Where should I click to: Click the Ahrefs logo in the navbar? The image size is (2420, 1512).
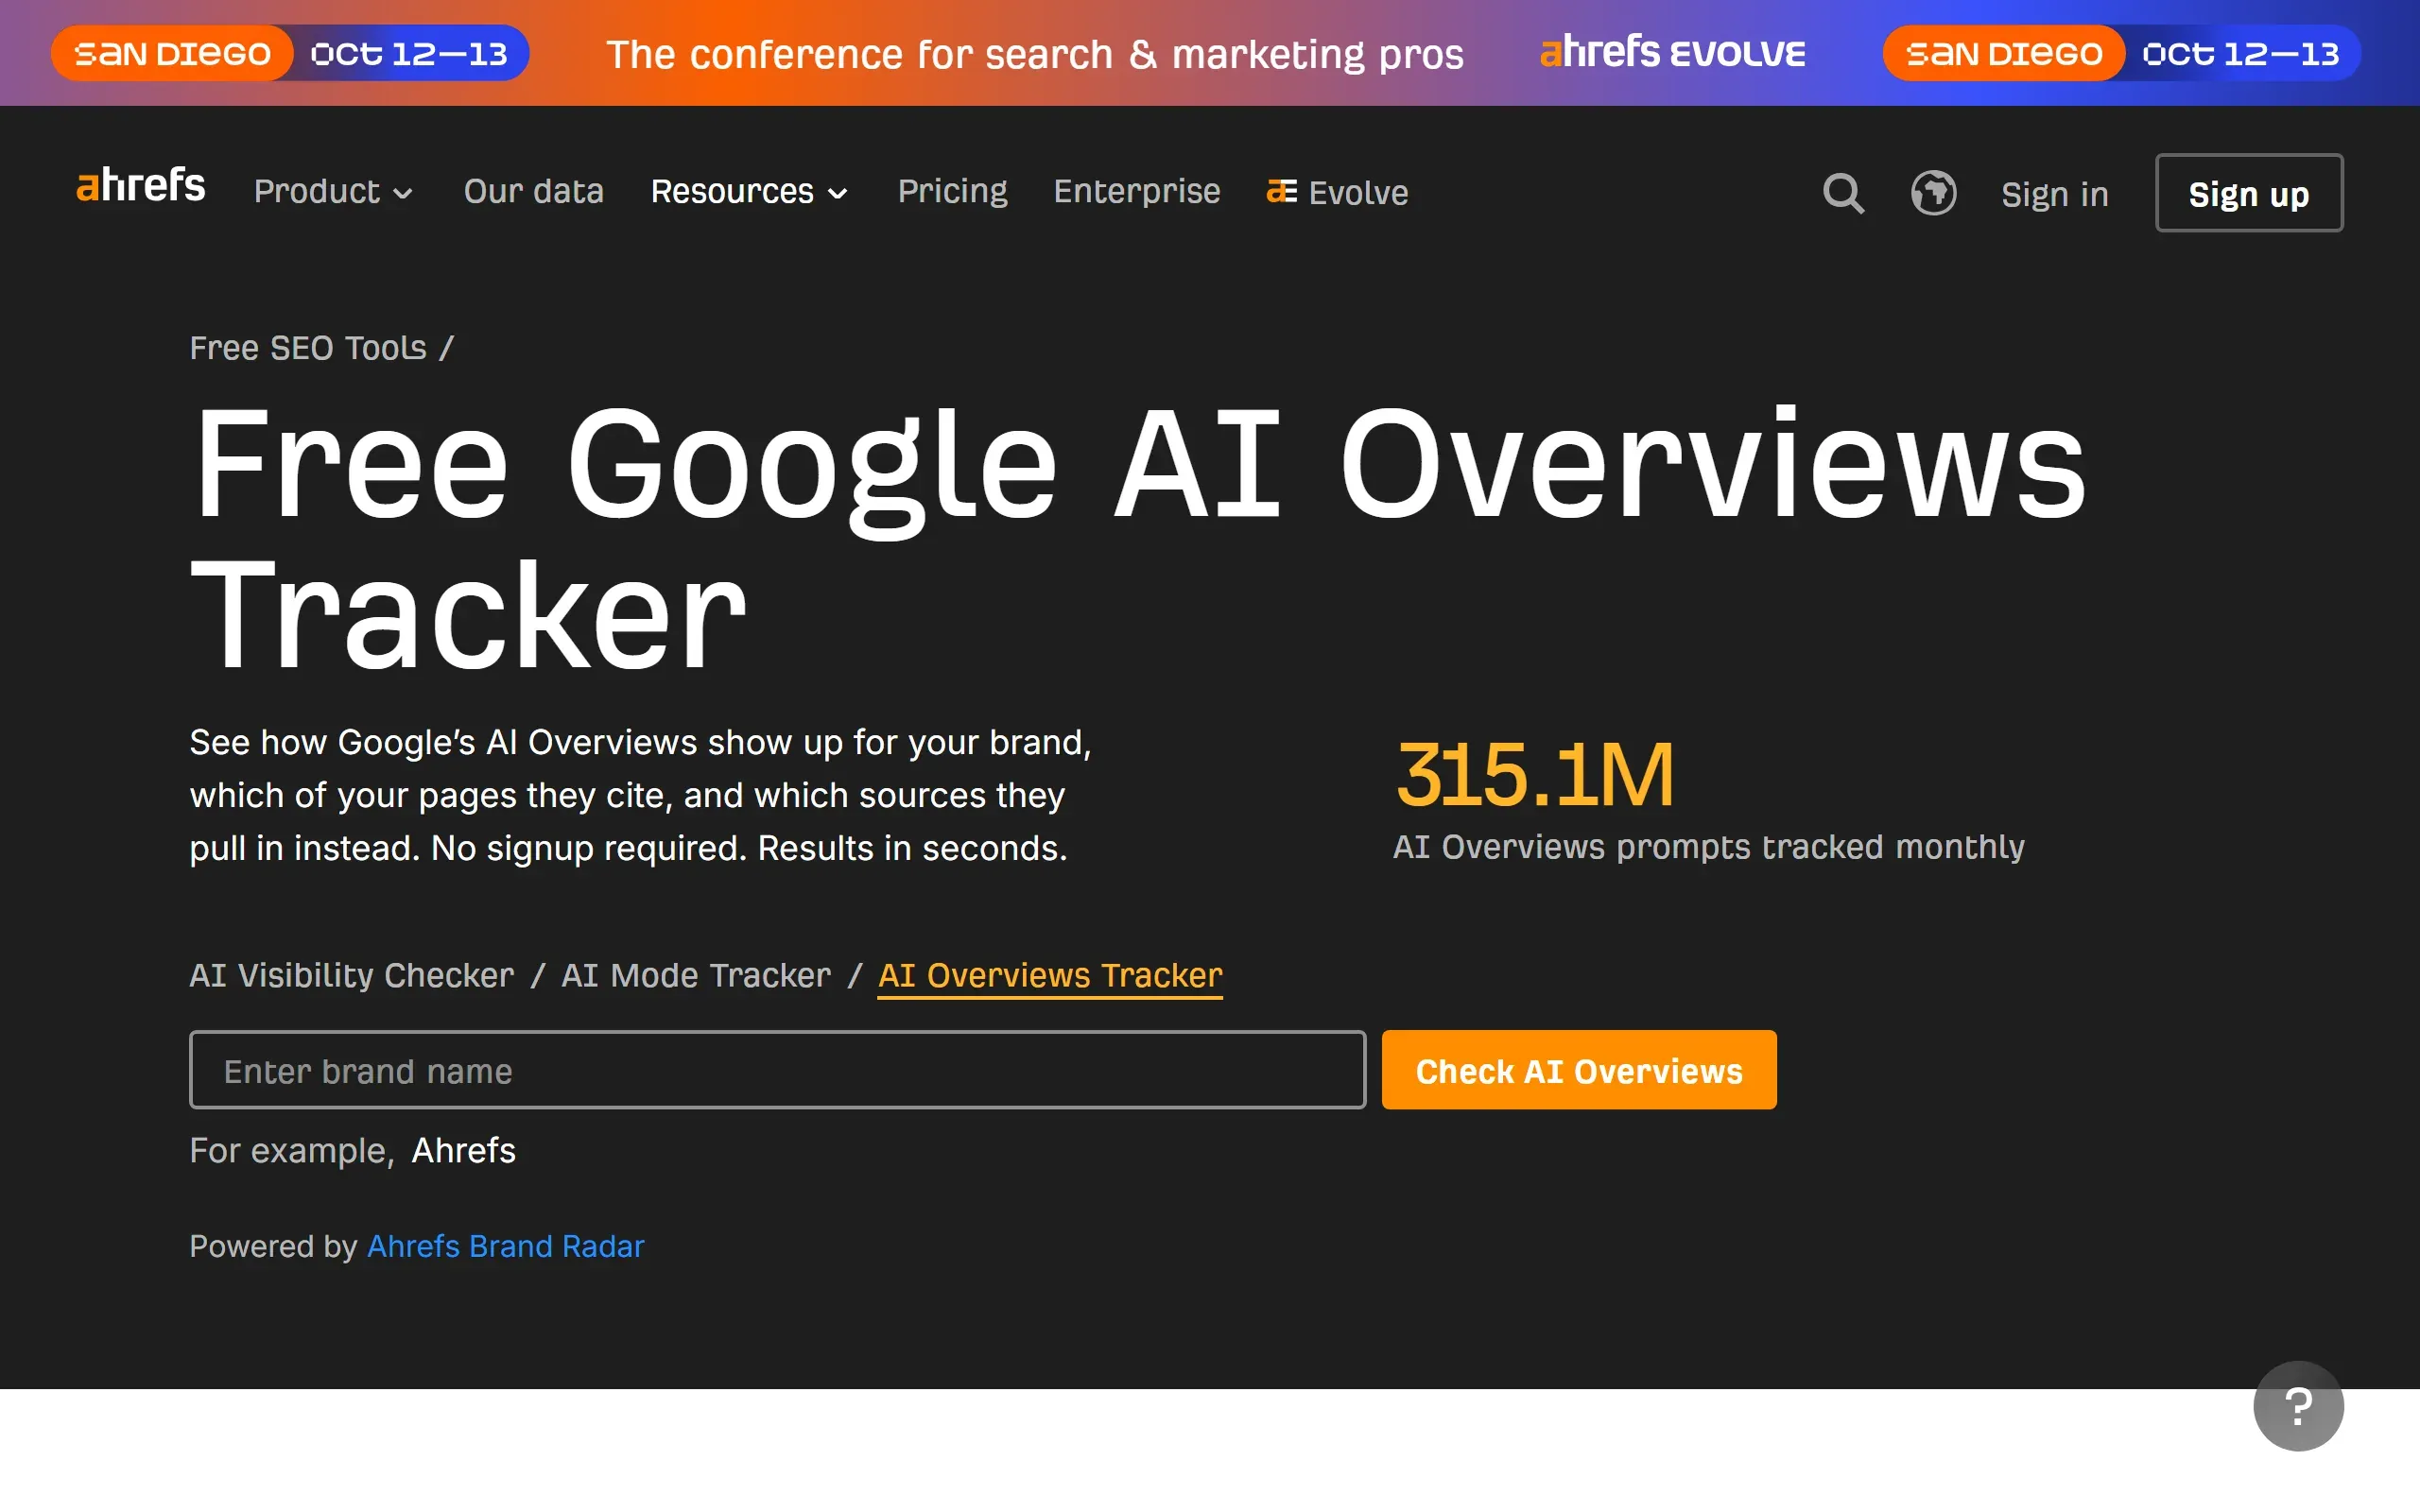tap(141, 187)
